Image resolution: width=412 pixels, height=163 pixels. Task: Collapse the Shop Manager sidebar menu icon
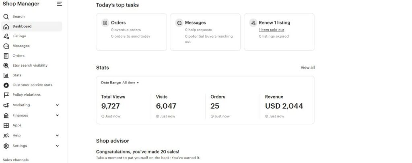(60, 4)
